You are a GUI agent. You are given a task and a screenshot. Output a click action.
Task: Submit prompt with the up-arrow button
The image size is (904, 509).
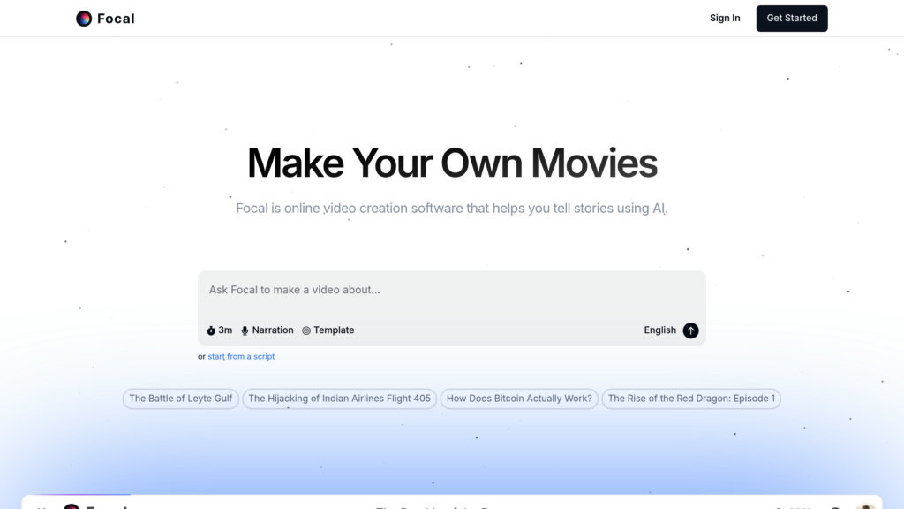click(691, 330)
